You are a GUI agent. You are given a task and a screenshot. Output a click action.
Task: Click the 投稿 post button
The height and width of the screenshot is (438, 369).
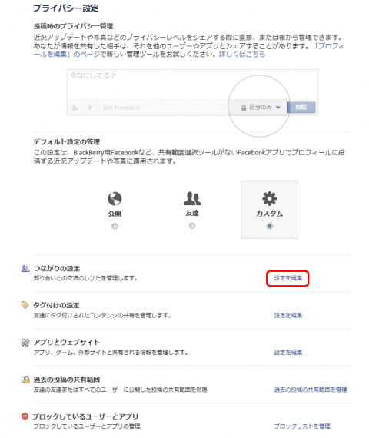coord(301,108)
